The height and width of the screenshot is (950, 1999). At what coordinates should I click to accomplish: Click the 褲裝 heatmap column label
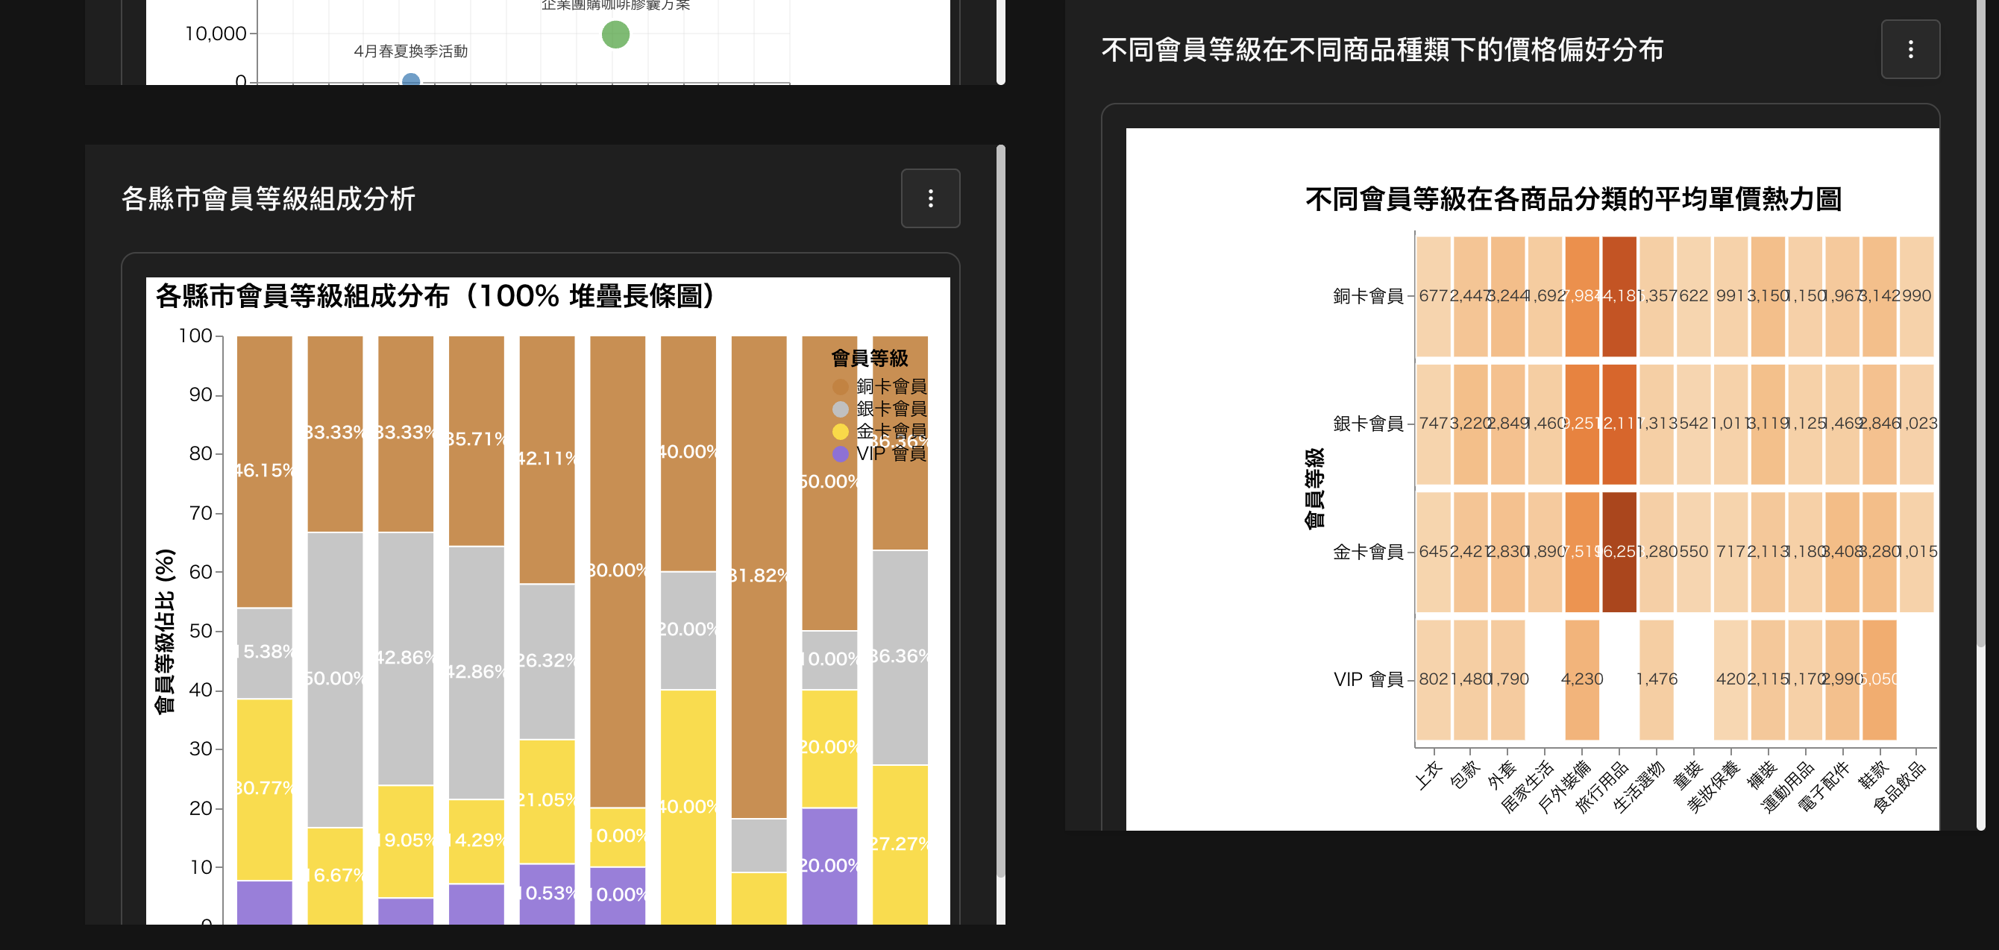(1762, 775)
